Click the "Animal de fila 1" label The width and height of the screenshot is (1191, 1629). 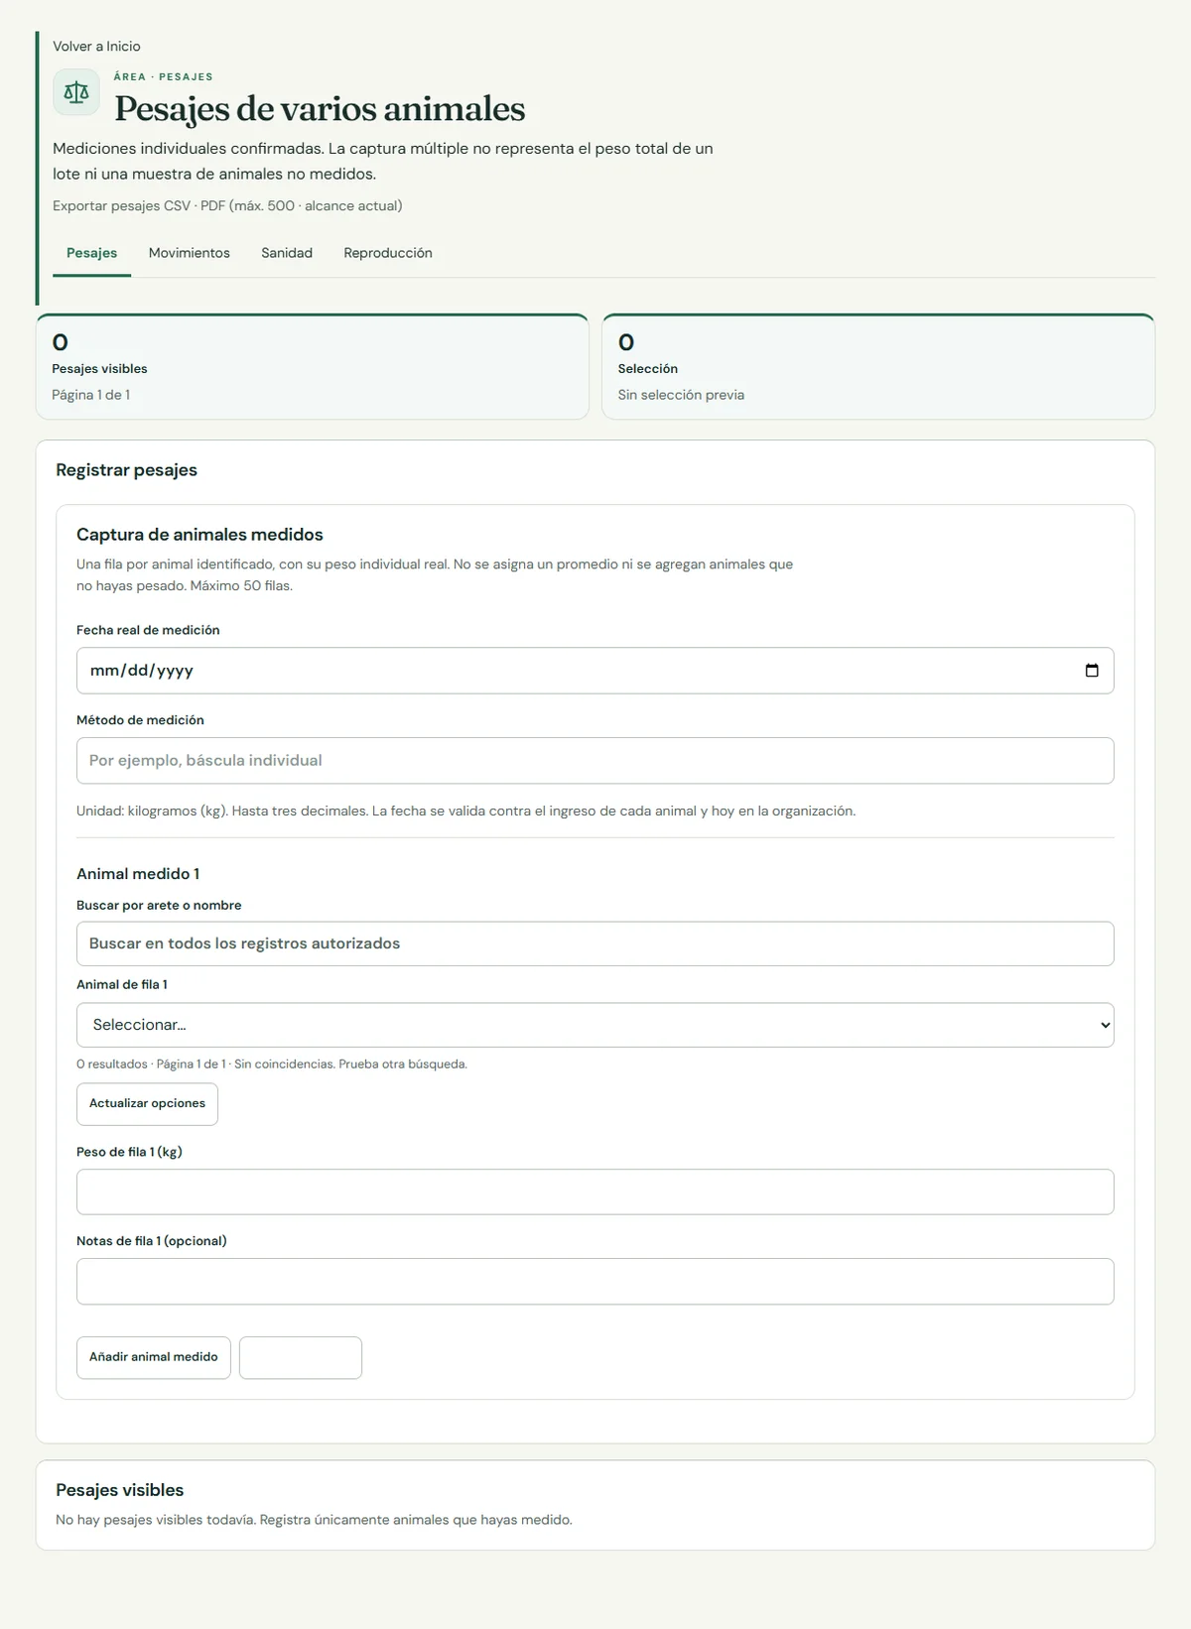[x=122, y=985]
